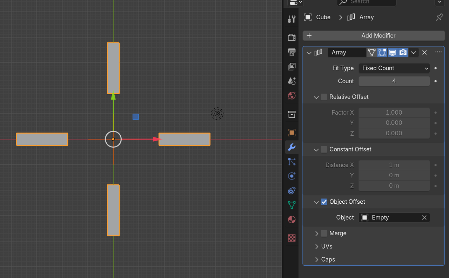Open the Scene properties tab
Image resolution: width=449 pixels, height=278 pixels.
point(291,81)
